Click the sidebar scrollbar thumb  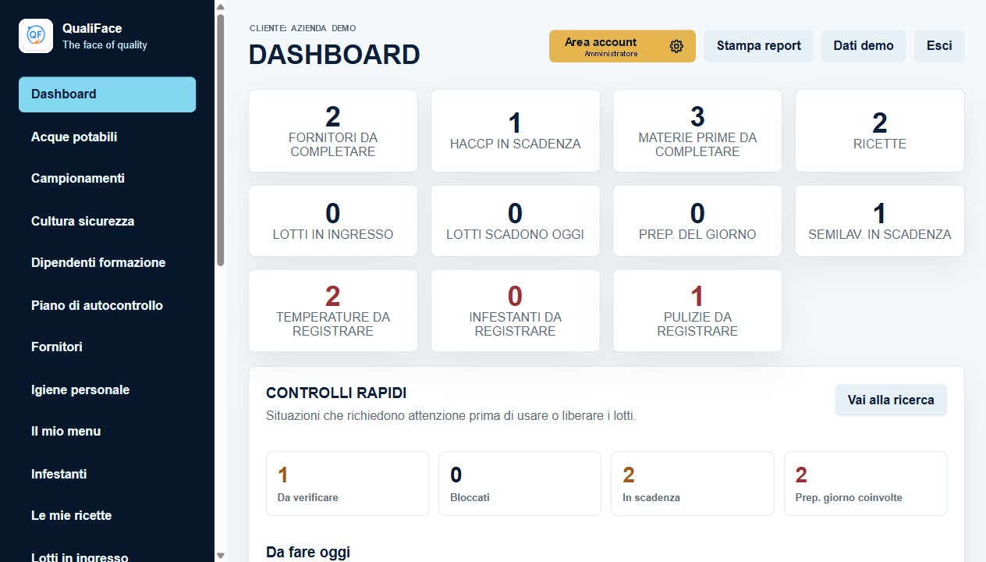click(x=221, y=140)
